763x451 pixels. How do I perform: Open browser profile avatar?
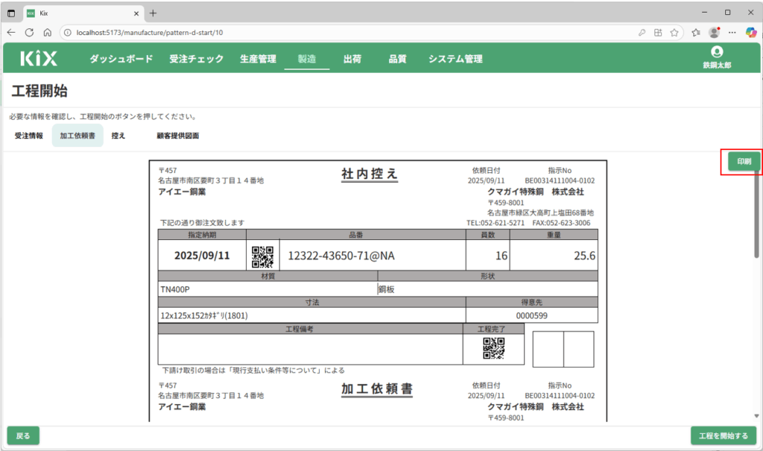[715, 33]
